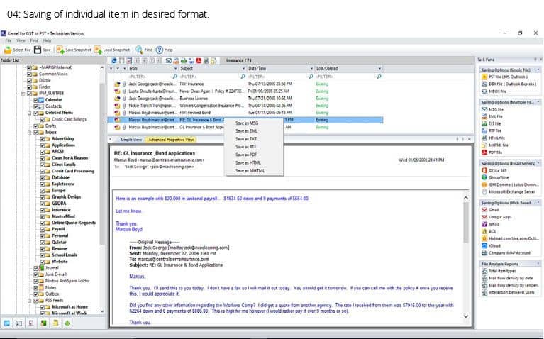Choose GroupWise email server option

tap(495, 177)
